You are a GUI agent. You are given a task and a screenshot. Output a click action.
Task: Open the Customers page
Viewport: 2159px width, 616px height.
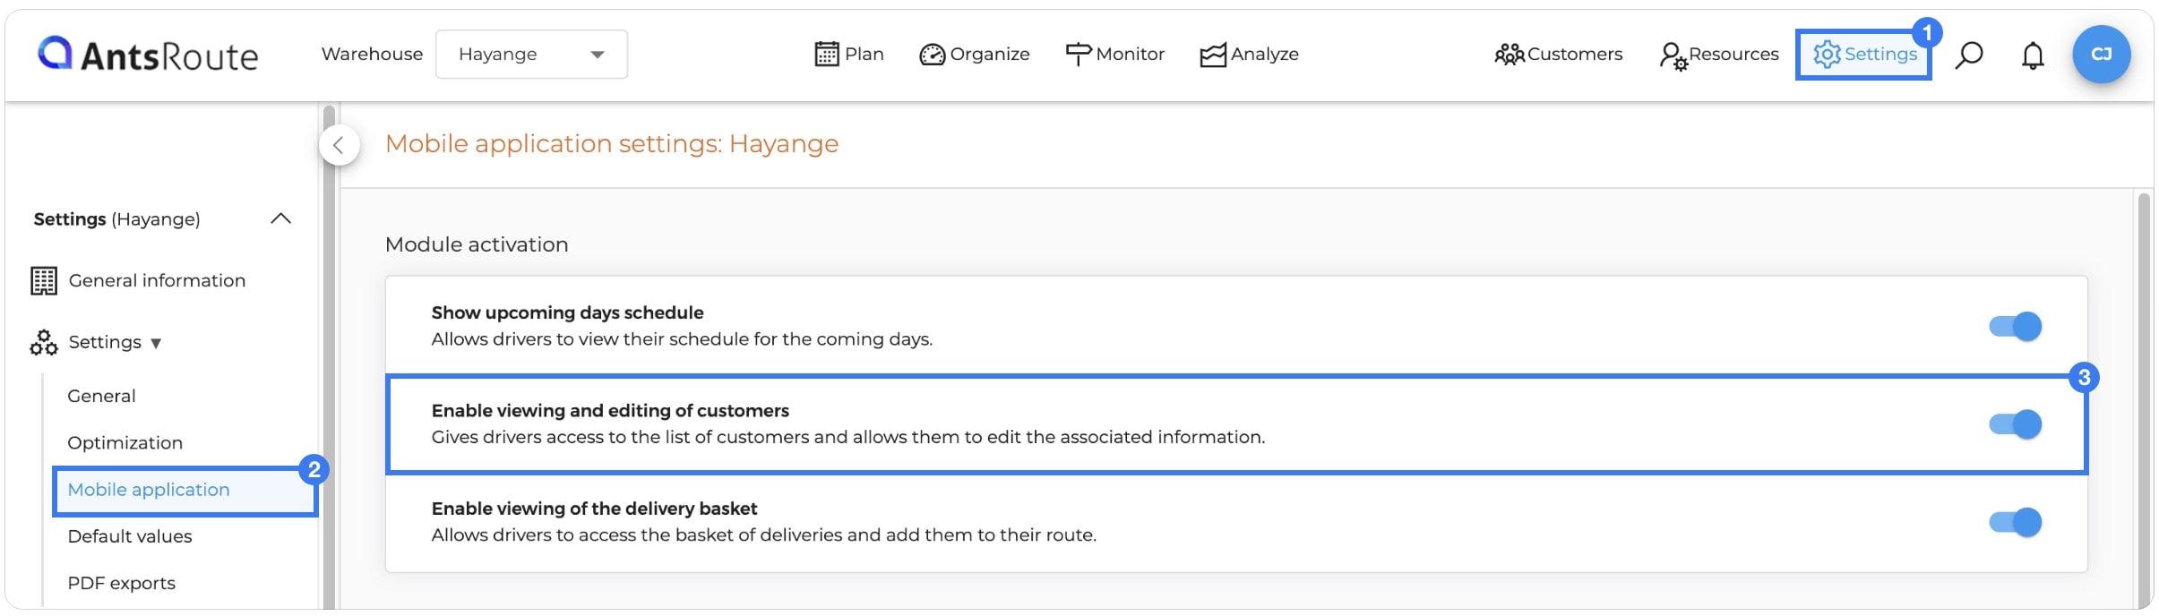point(1559,55)
